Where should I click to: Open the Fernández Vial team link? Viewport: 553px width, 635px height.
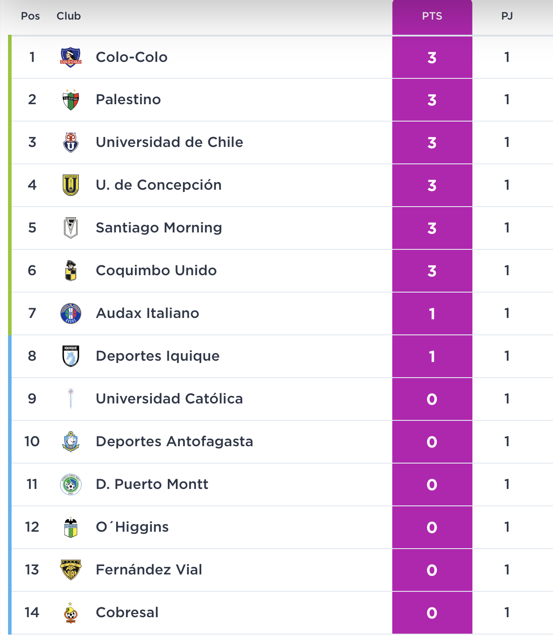[x=149, y=570]
